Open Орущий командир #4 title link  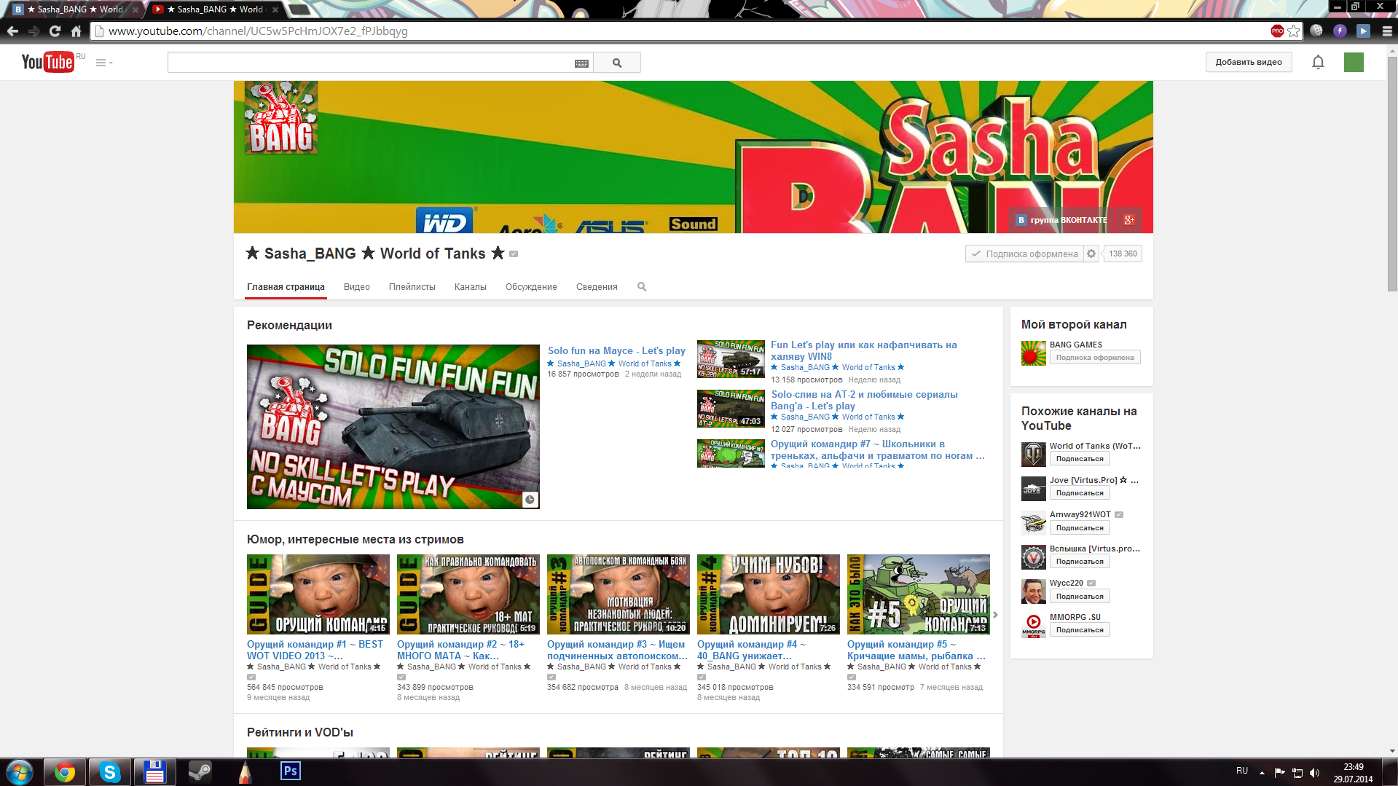click(x=751, y=650)
